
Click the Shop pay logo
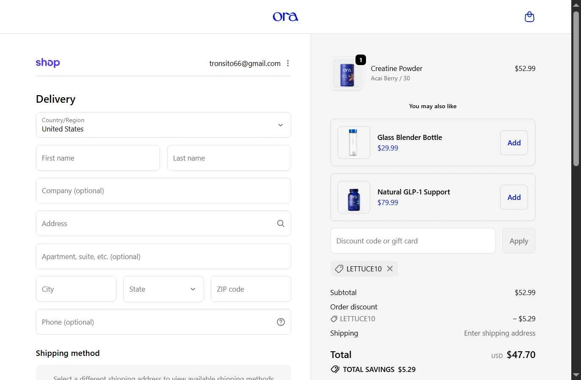[48, 63]
